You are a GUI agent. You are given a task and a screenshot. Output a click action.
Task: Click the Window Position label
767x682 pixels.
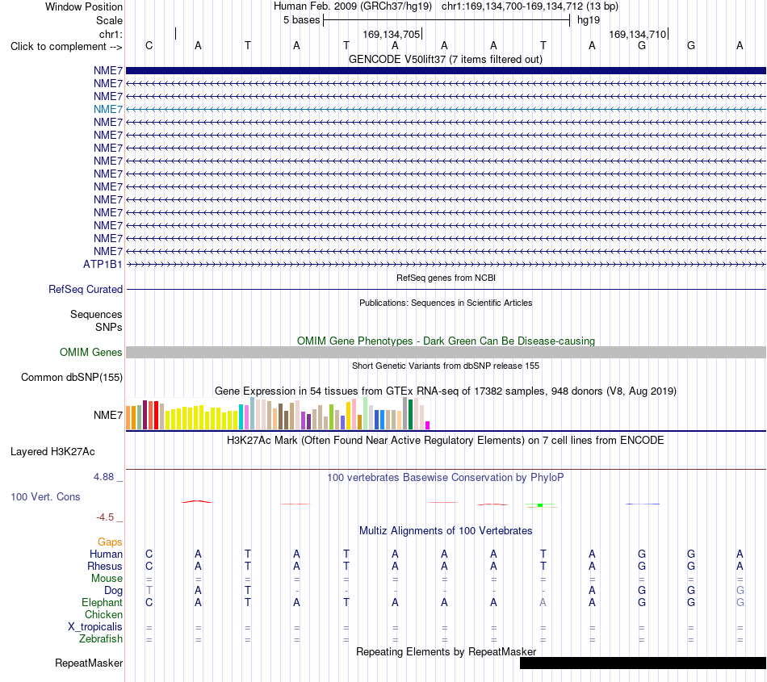click(84, 6)
